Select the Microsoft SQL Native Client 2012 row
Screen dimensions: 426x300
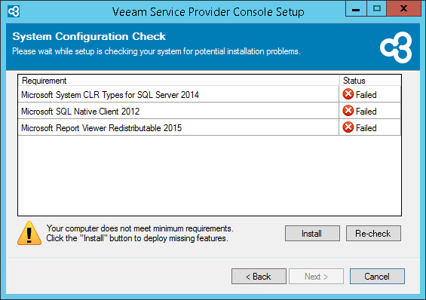209,111
